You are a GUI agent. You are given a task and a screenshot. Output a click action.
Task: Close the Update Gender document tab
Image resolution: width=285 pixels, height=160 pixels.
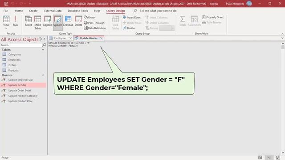pos(101,38)
